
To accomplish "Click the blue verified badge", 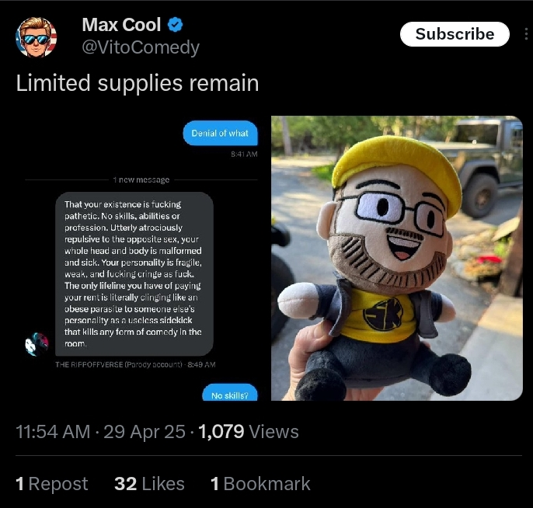I will tap(176, 25).
